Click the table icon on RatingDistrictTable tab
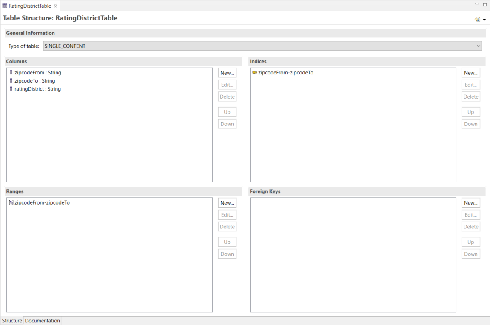 tap(5, 6)
